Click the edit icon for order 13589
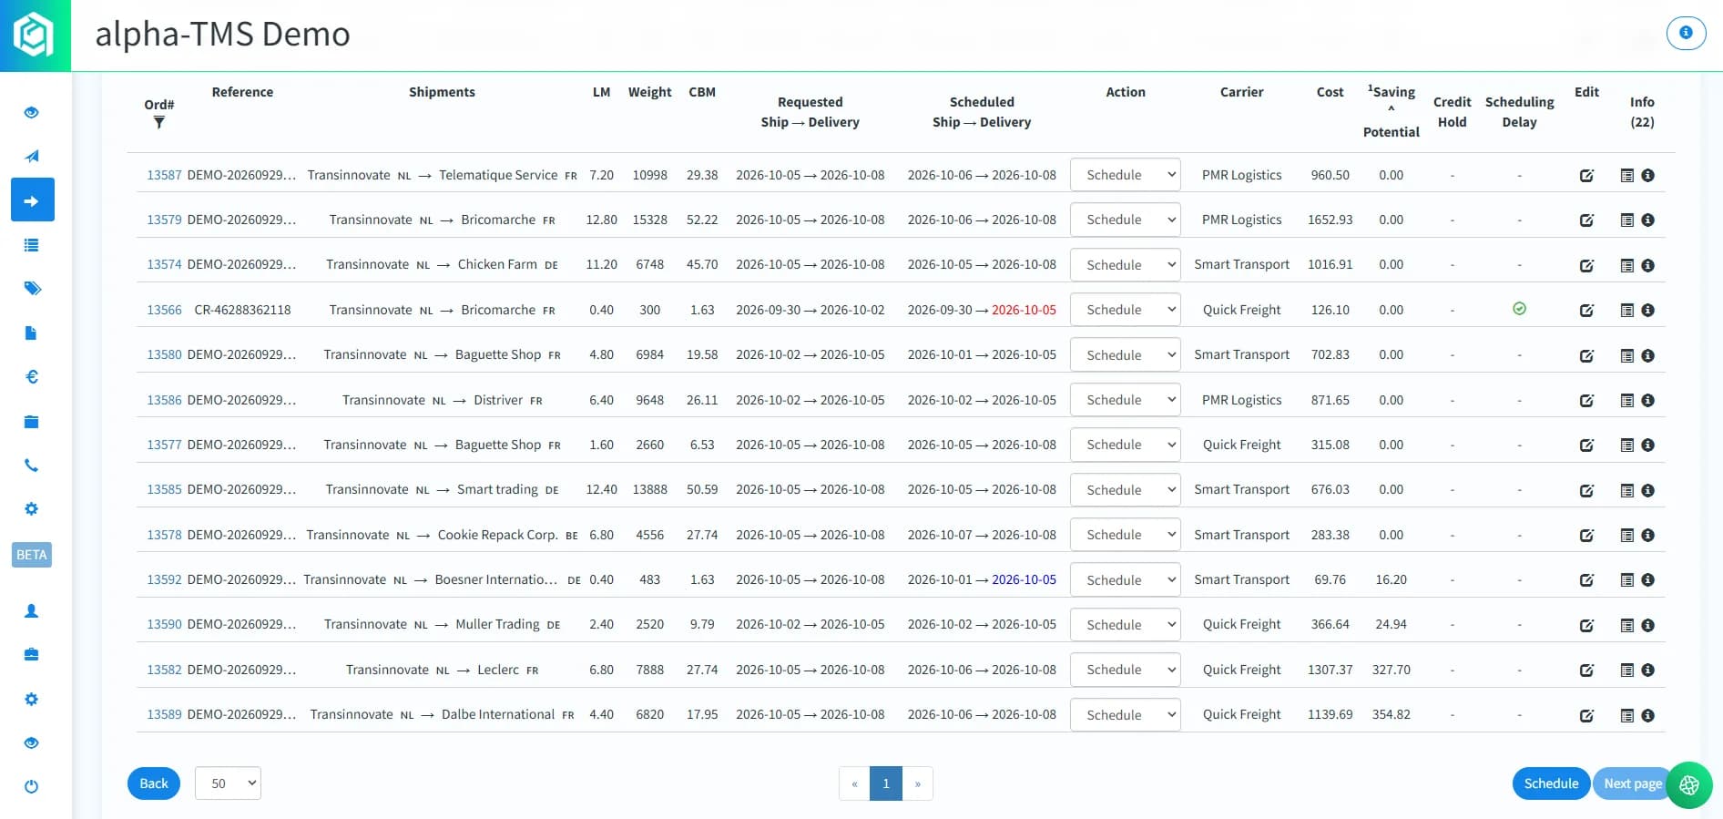The image size is (1723, 819). (x=1586, y=715)
